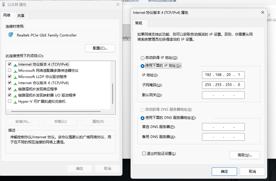The height and width of the screenshot is (181, 276).
Task: Click 卸载(U) button
Action: pyautogui.click(x=60, y=122)
